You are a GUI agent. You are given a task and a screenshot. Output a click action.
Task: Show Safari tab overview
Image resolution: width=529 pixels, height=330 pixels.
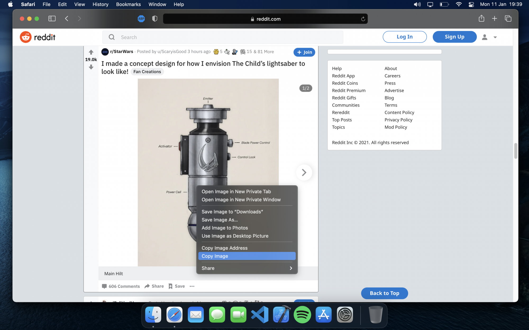[508, 19]
